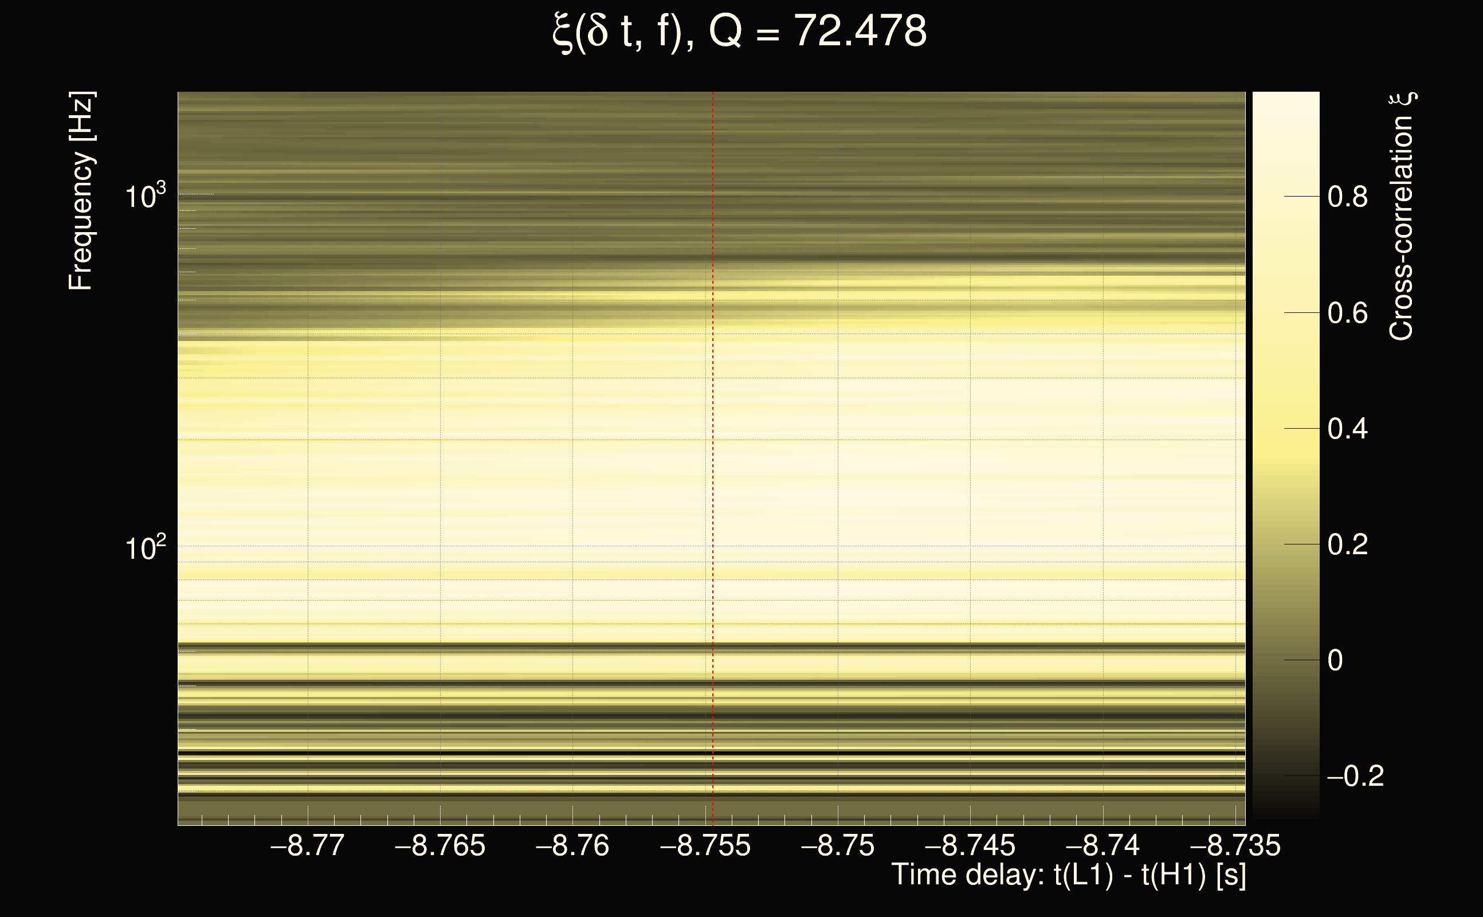This screenshot has height=917, width=1483.
Task: Click the 10^2 frequency tick label
Action: [145, 548]
